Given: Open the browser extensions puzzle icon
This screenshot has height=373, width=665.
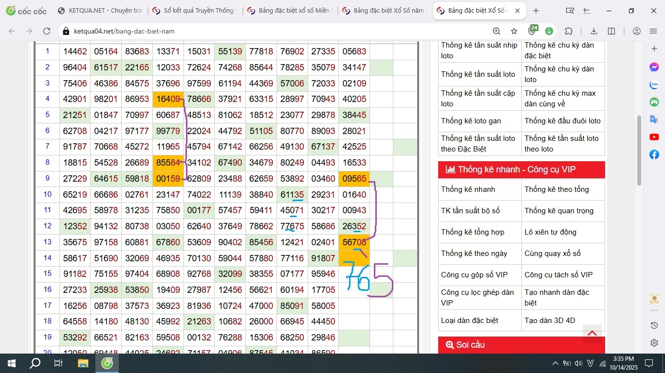Looking at the screenshot, I should tap(569, 31).
